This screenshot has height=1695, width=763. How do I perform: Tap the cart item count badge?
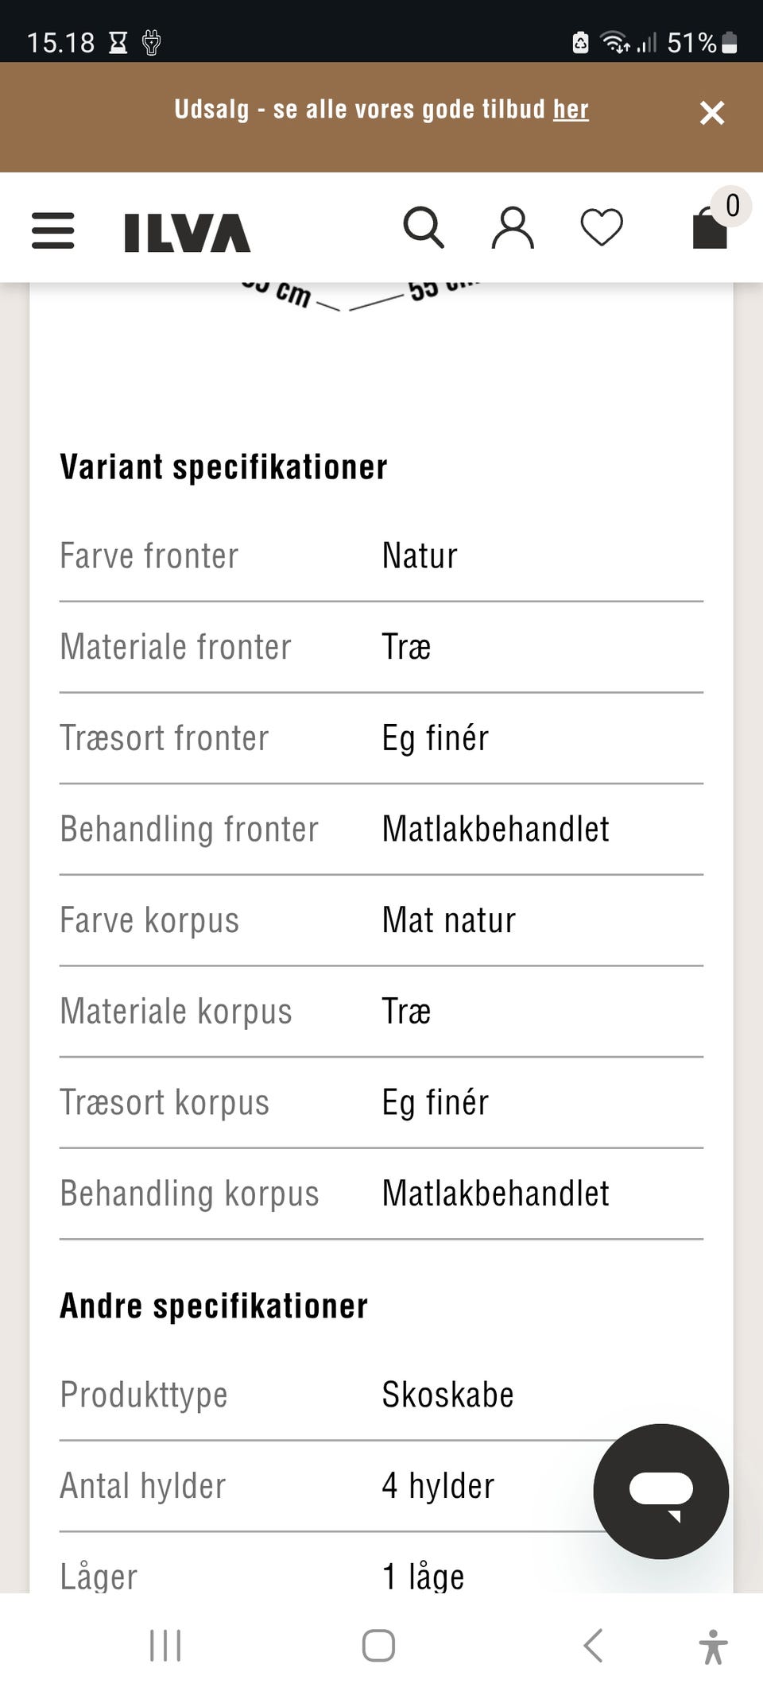(732, 206)
